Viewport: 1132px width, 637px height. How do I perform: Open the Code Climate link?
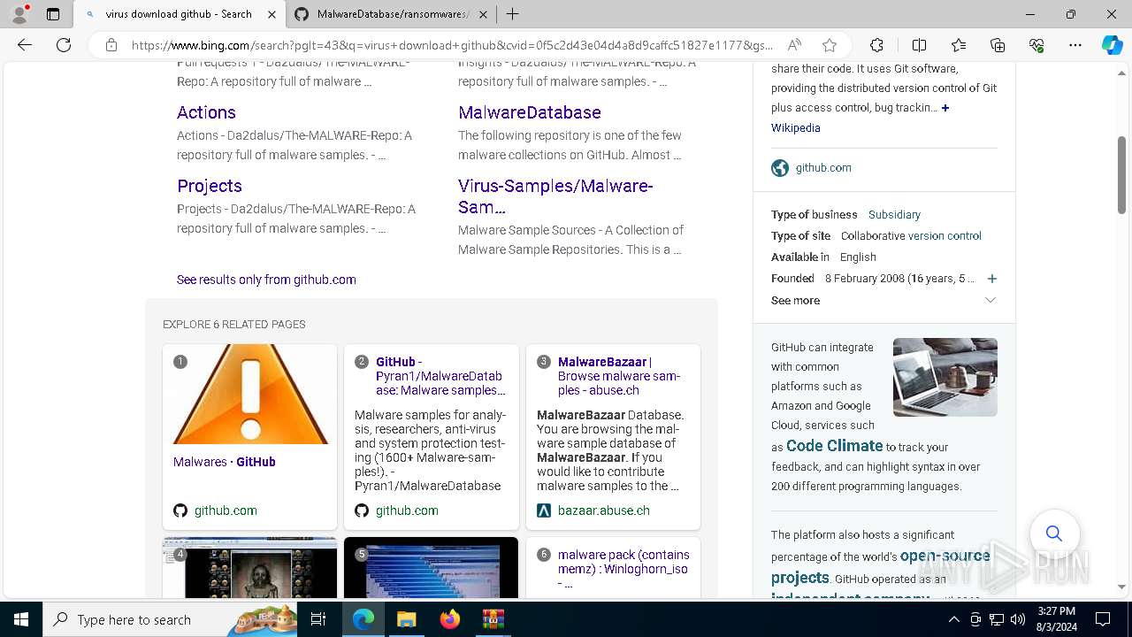click(834, 446)
